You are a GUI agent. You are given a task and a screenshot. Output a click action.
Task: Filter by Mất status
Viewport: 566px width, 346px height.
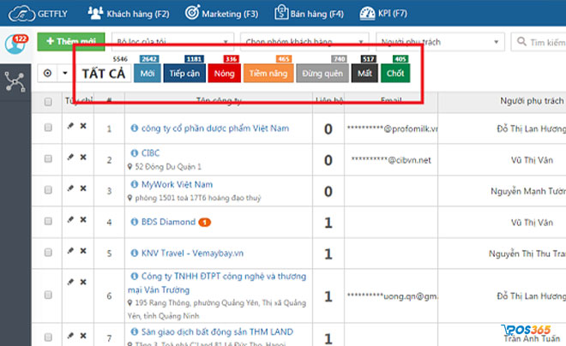coord(364,73)
